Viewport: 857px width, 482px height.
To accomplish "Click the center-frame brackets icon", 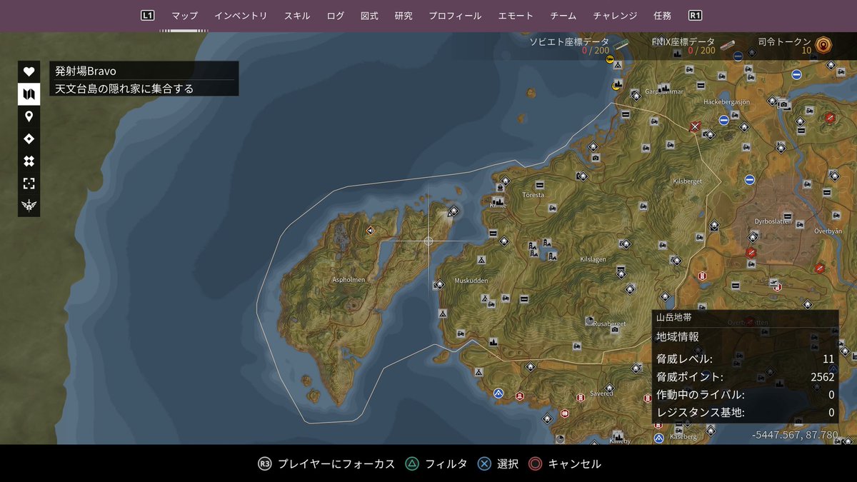I will [29, 183].
